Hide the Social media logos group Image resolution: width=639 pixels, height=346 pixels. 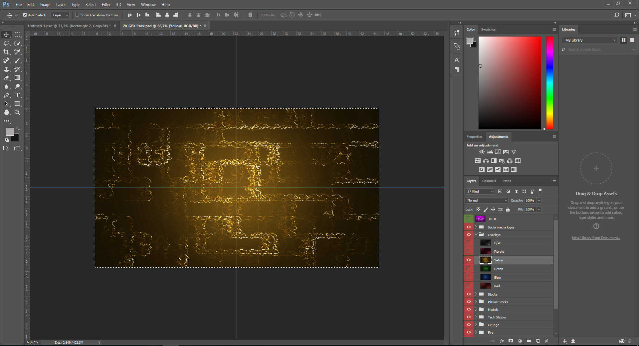click(x=469, y=227)
